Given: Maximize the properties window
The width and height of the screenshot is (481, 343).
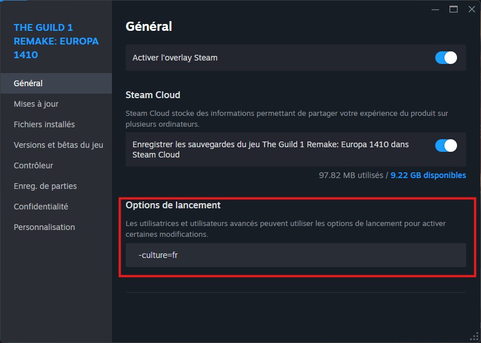Looking at the screenshot, I should [454, 10].
